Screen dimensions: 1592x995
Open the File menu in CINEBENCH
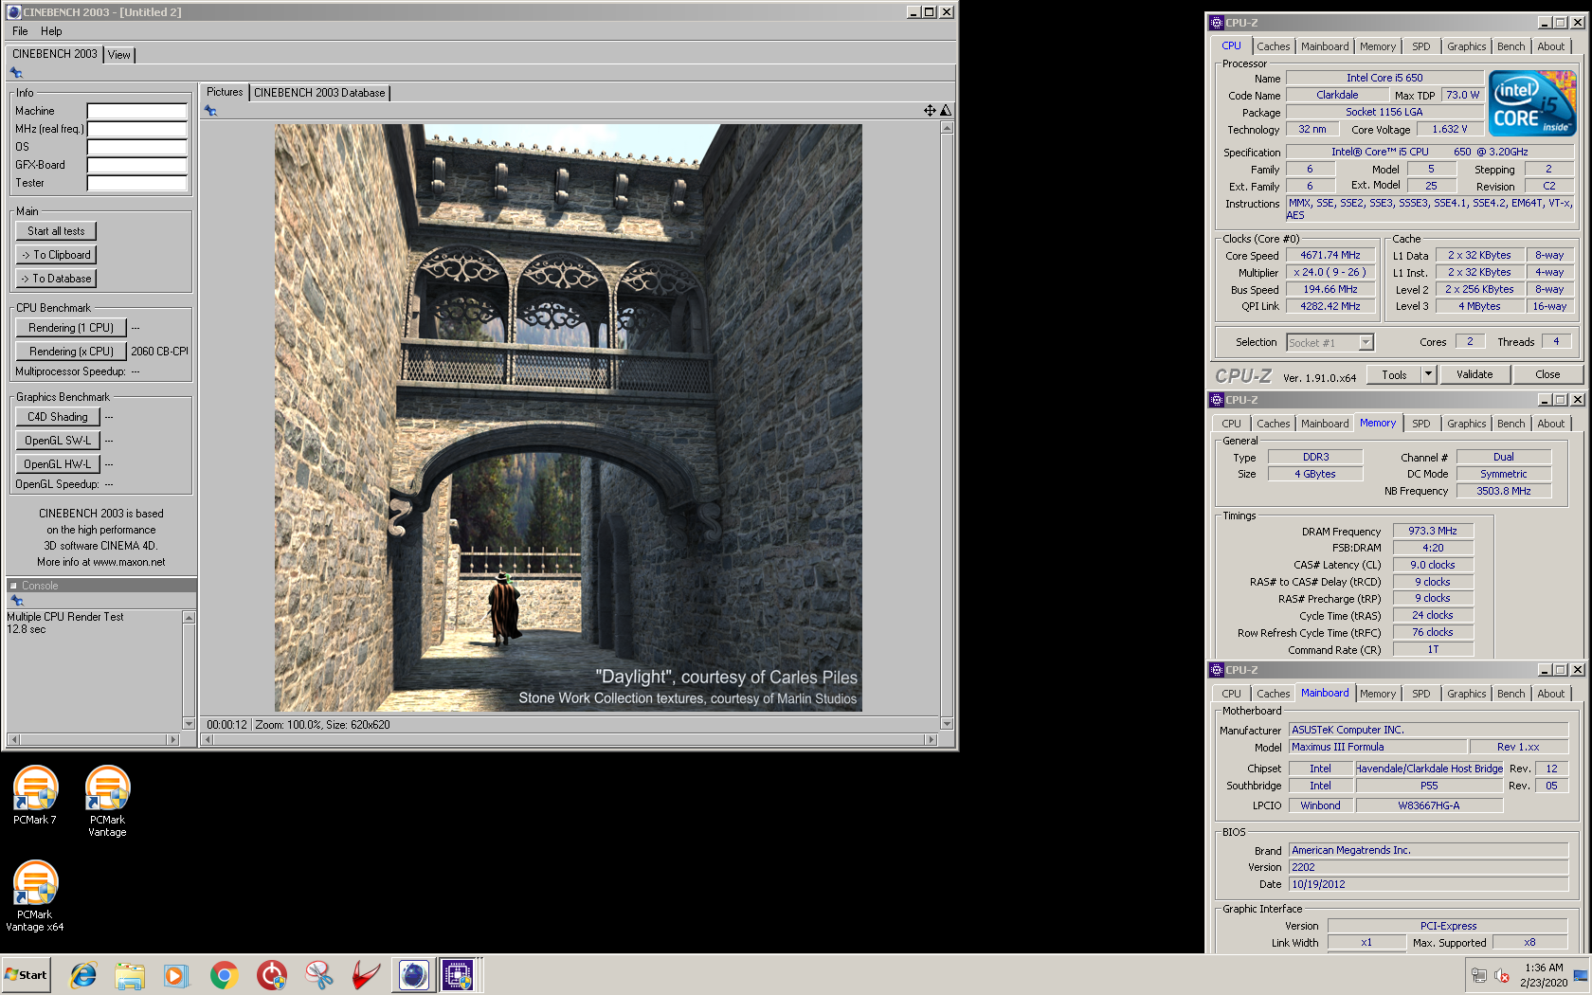tap(20, 31)
